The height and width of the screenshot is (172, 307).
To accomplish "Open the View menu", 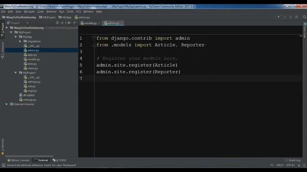I will tap(18, 11).
